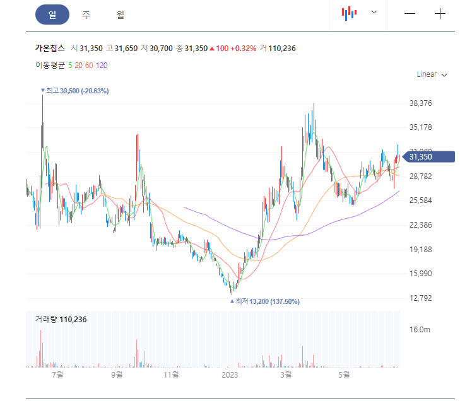
Task: Click the 최저 13,200 low marker
Action: [x=265, y=301]
